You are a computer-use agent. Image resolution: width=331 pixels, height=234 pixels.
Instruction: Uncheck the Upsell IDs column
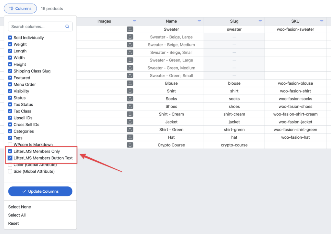pos(10,118)
